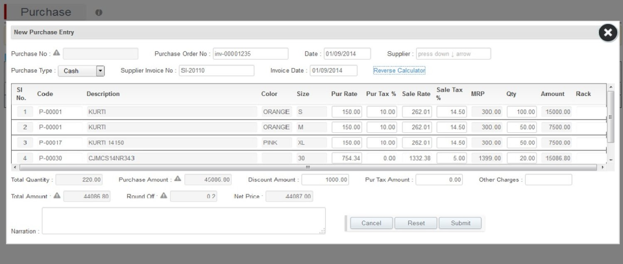The height and width of the screenshot is (264, 623).
Task: Submit the purchase entry
Action: [x=461, y=223]
